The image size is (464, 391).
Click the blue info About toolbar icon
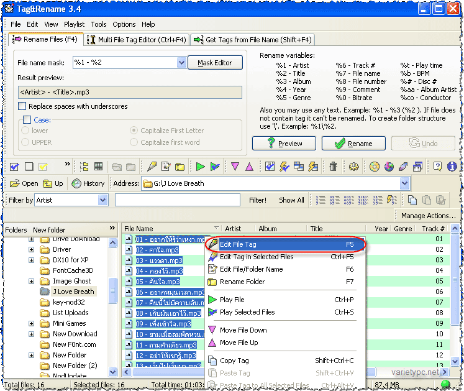pyautogui.click(x=452, y=167)
